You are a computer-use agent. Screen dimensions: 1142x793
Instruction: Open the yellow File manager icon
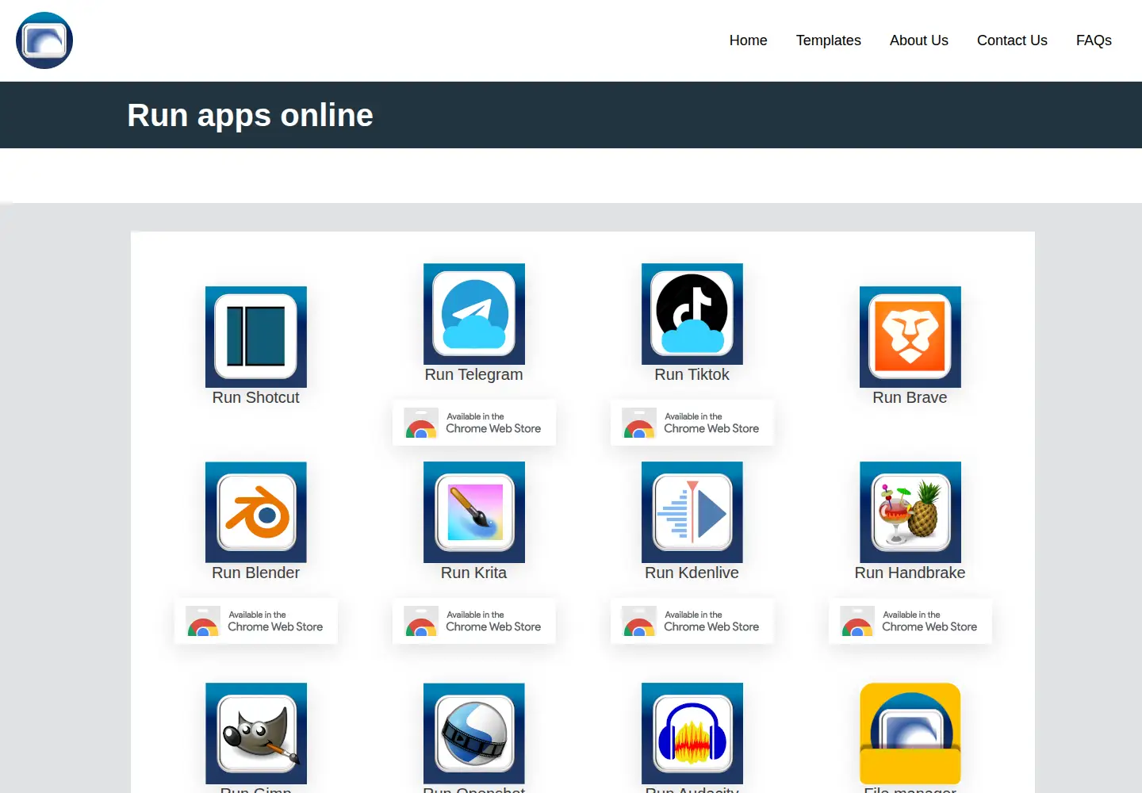[x=910, y=734]
